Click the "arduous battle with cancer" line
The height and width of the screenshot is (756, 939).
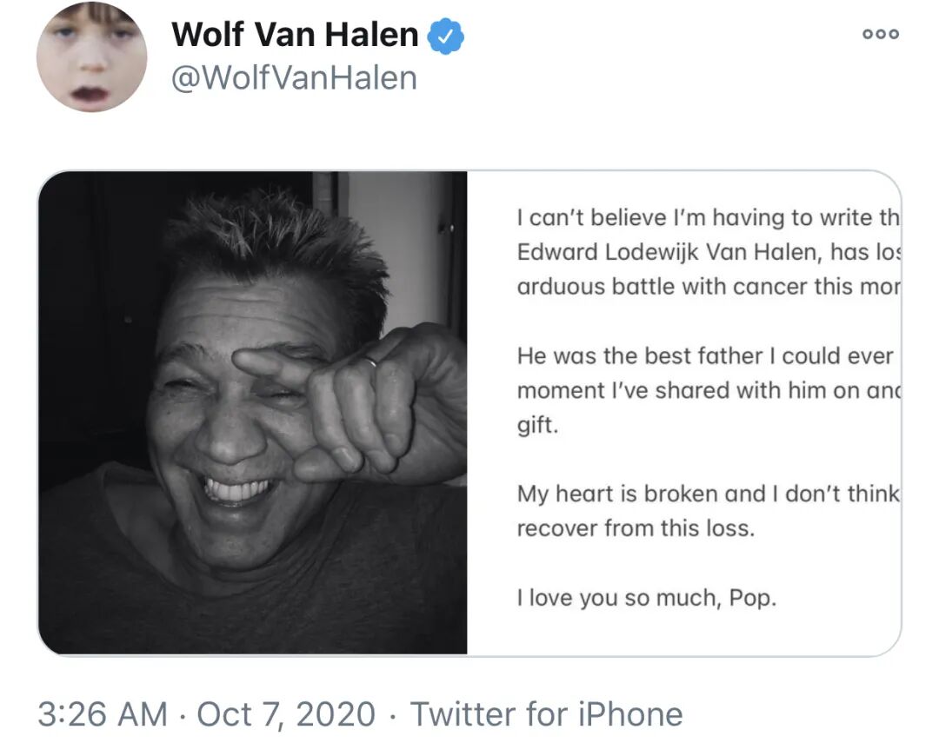708,286
